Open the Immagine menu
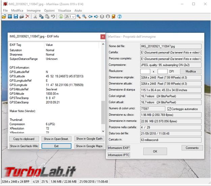The width and height of the screenshot is (211, 186). (x=34, y=11)
